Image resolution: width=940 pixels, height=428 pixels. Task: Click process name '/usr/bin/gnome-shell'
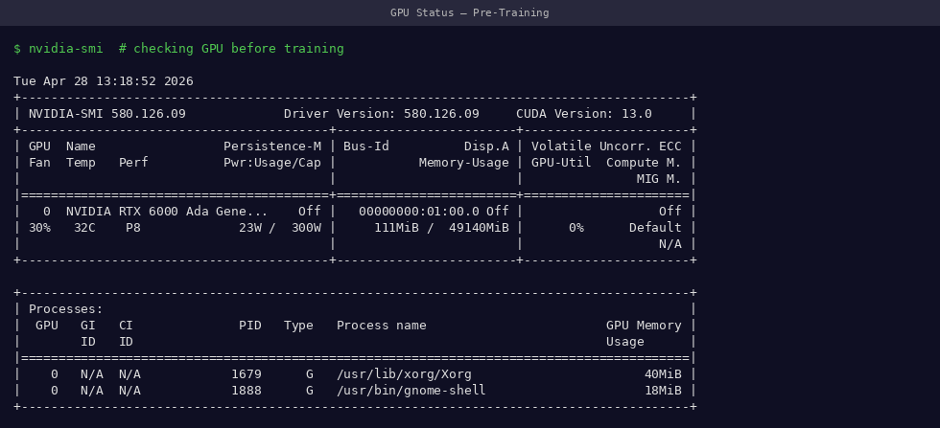[x=411, y=391]
